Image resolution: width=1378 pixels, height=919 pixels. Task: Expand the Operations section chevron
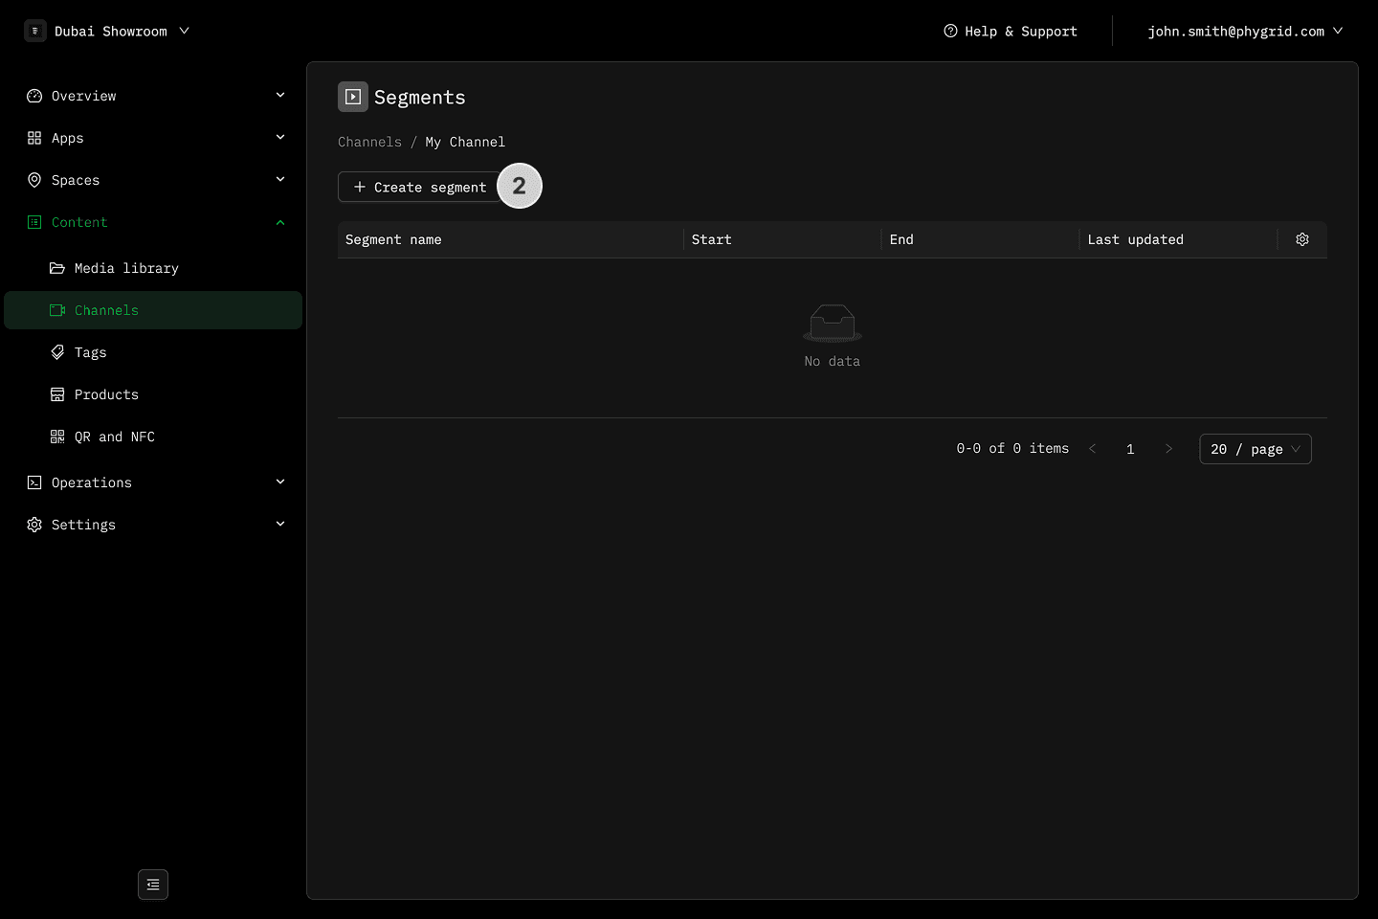pyautogui.click(x=280, y=482)
